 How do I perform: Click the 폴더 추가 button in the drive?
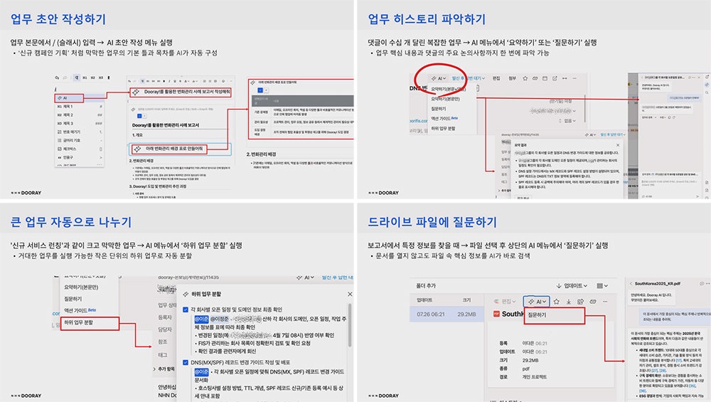click(x=426, y=286)
